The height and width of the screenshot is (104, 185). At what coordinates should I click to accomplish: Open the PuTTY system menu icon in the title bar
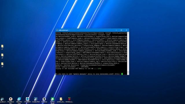click(x=57, y=30)
